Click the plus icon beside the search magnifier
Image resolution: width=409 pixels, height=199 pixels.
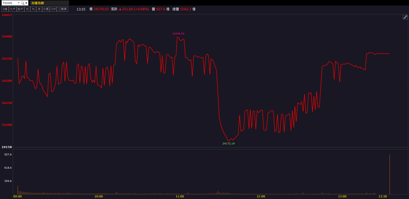click(26, 3)
